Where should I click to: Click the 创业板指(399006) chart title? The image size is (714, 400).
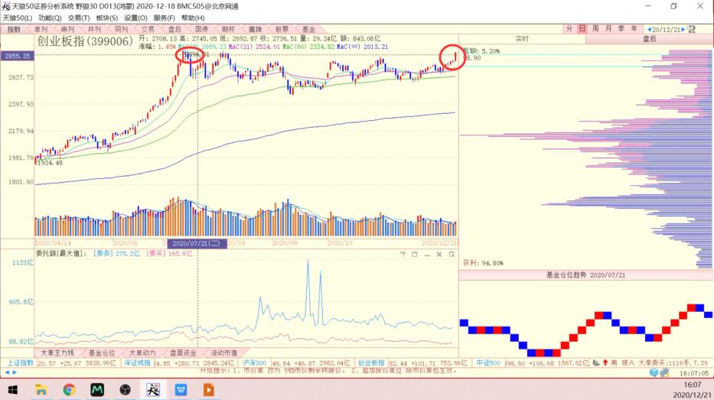[x=85, y=41]
